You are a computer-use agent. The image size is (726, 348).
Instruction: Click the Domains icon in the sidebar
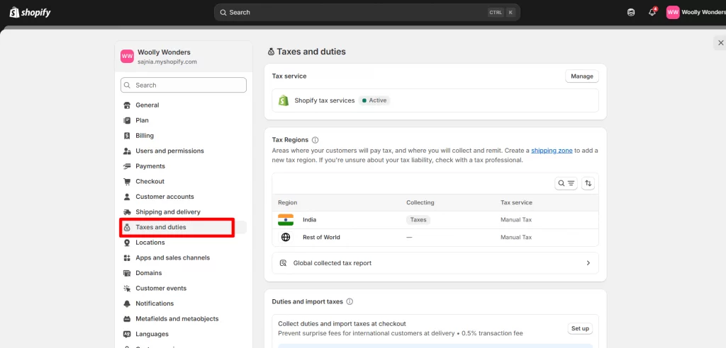tap(127, 273)
